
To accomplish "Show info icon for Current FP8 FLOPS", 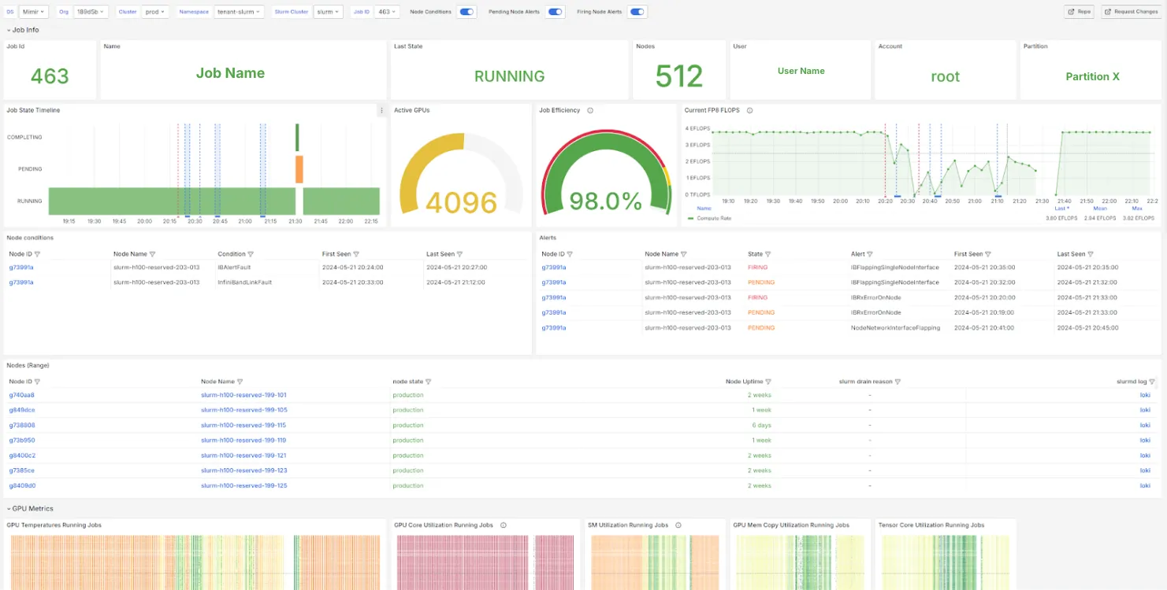I will click(x=749, y=110).
